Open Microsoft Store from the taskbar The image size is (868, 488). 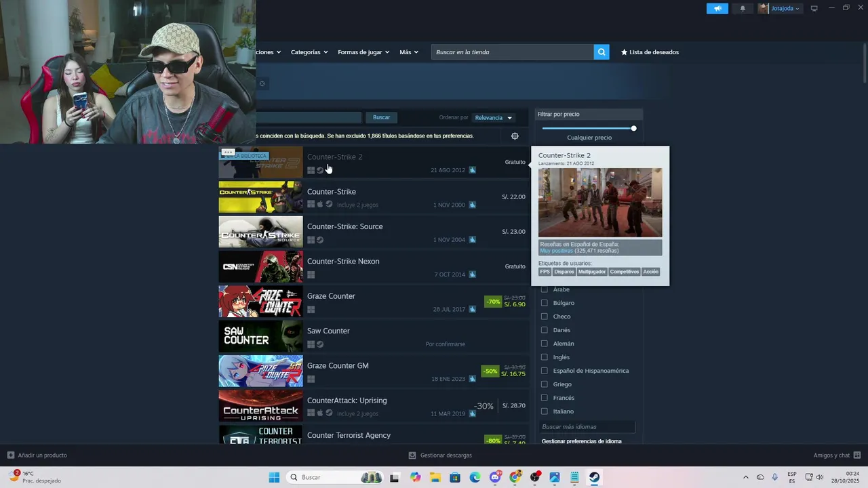(455, 477)
